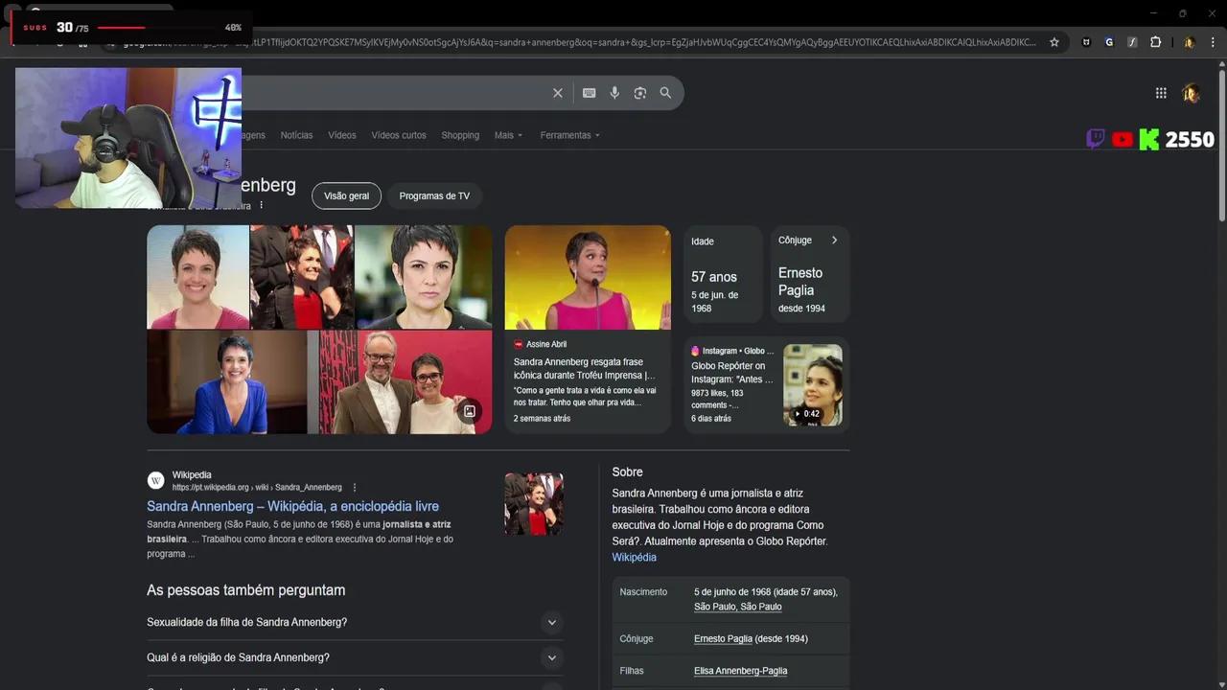Open the Assine Abril news article headline

click(x=585, y=369)
